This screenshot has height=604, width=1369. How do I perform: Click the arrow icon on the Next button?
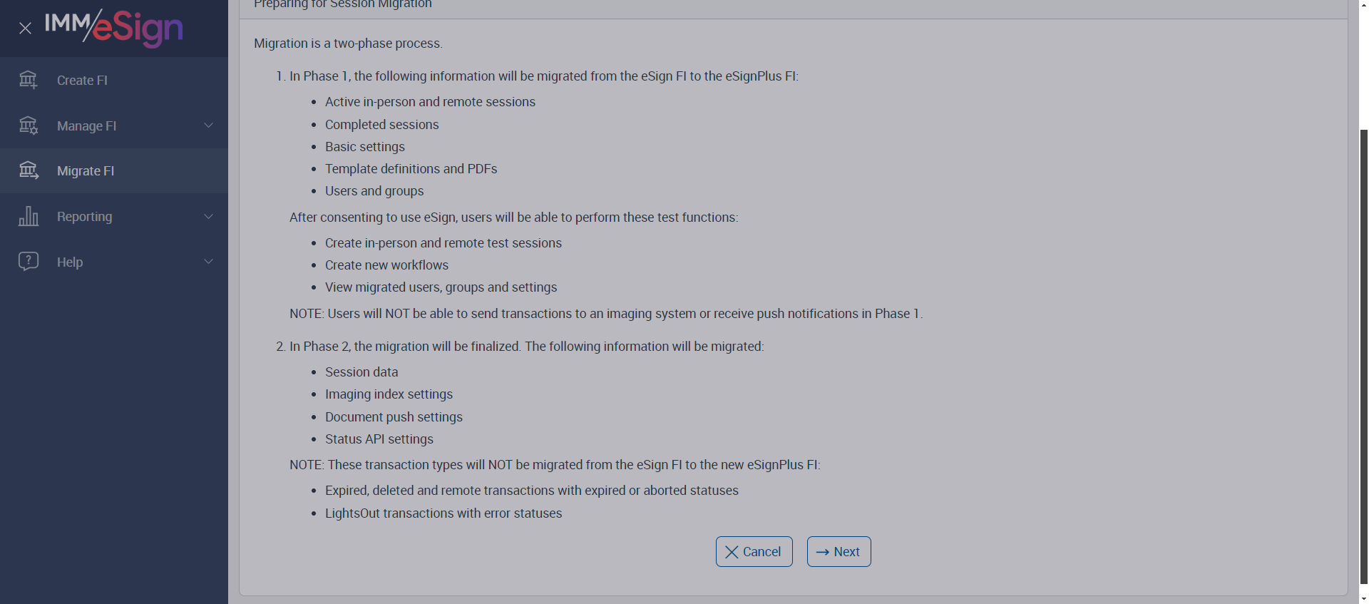(822, 552)
